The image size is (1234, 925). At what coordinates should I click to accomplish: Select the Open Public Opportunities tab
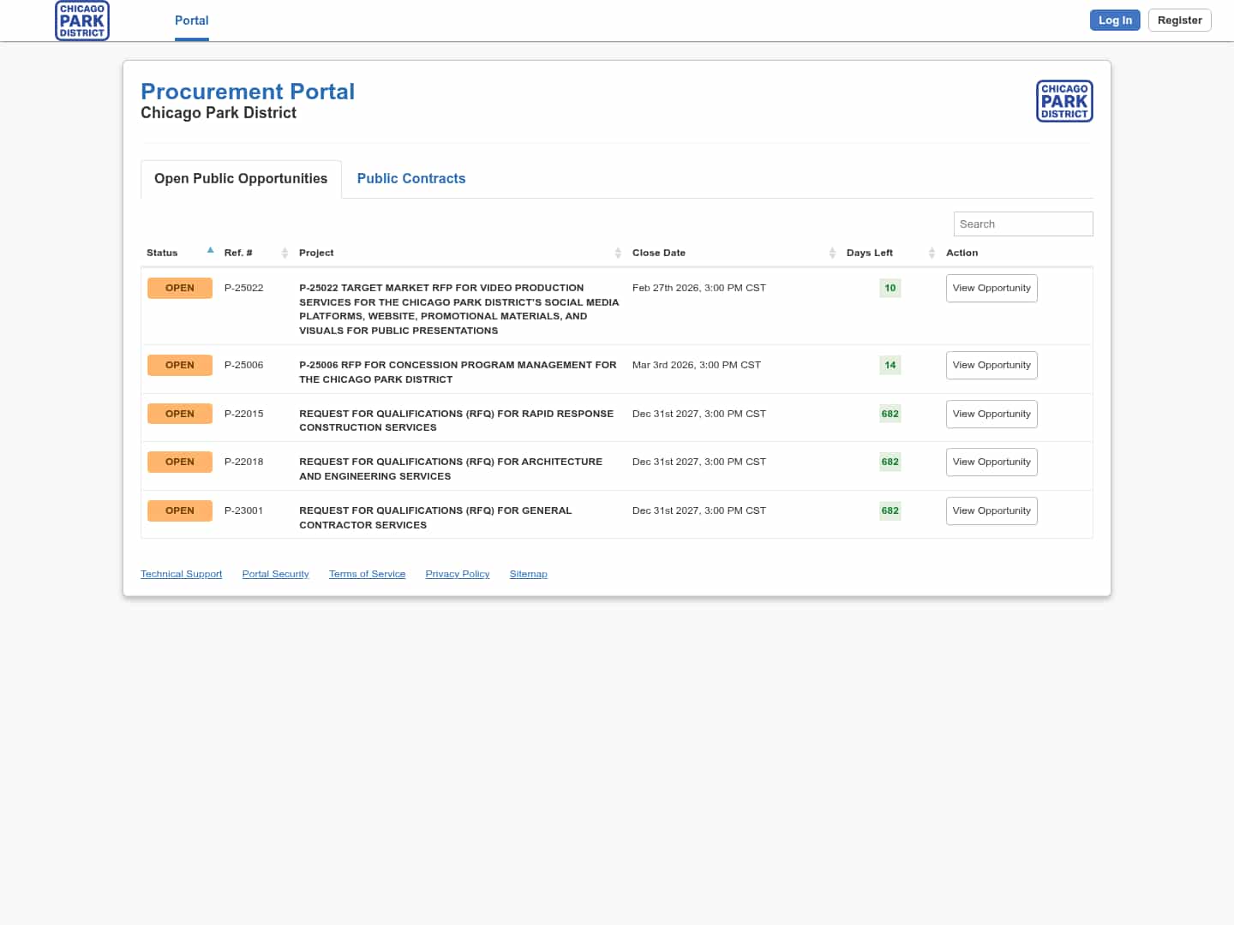pyautogui.click(x=241, y=178)
